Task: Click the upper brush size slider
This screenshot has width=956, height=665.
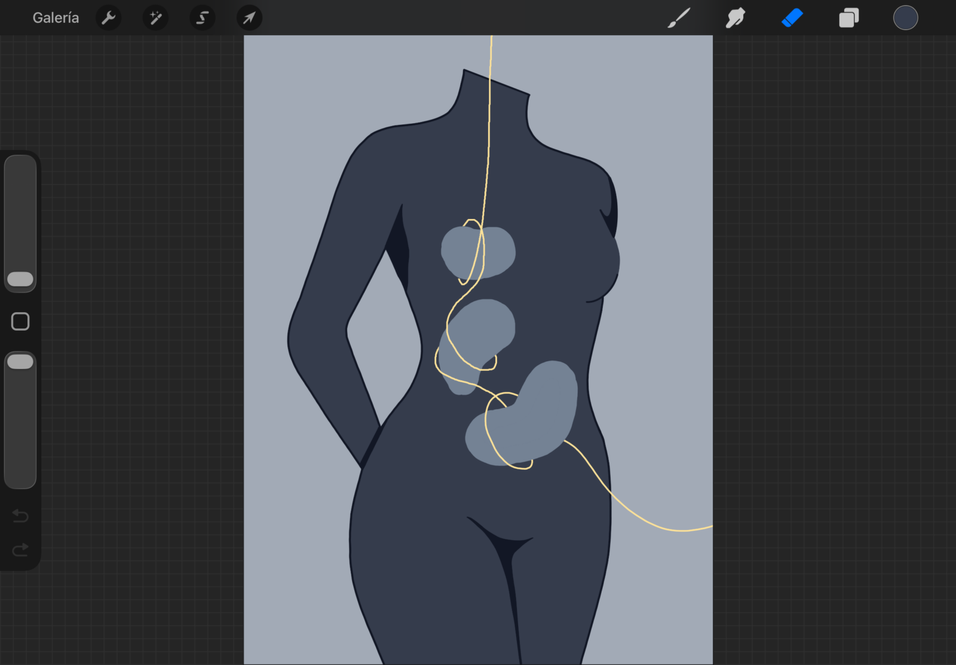Action: pos(20,224)
